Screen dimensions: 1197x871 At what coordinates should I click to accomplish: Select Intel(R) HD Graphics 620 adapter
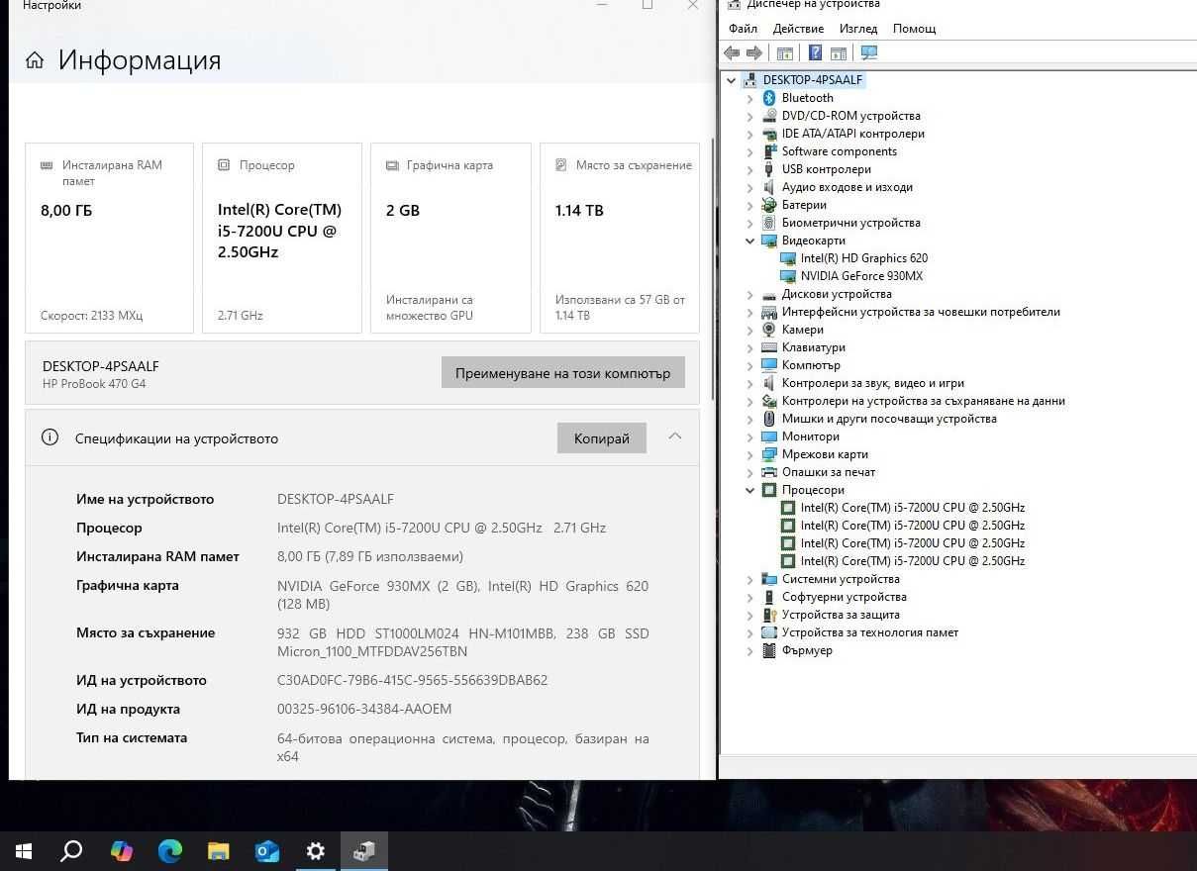tap(863, 258)
